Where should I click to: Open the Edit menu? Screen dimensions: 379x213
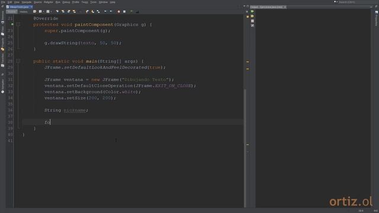point(9,2)
